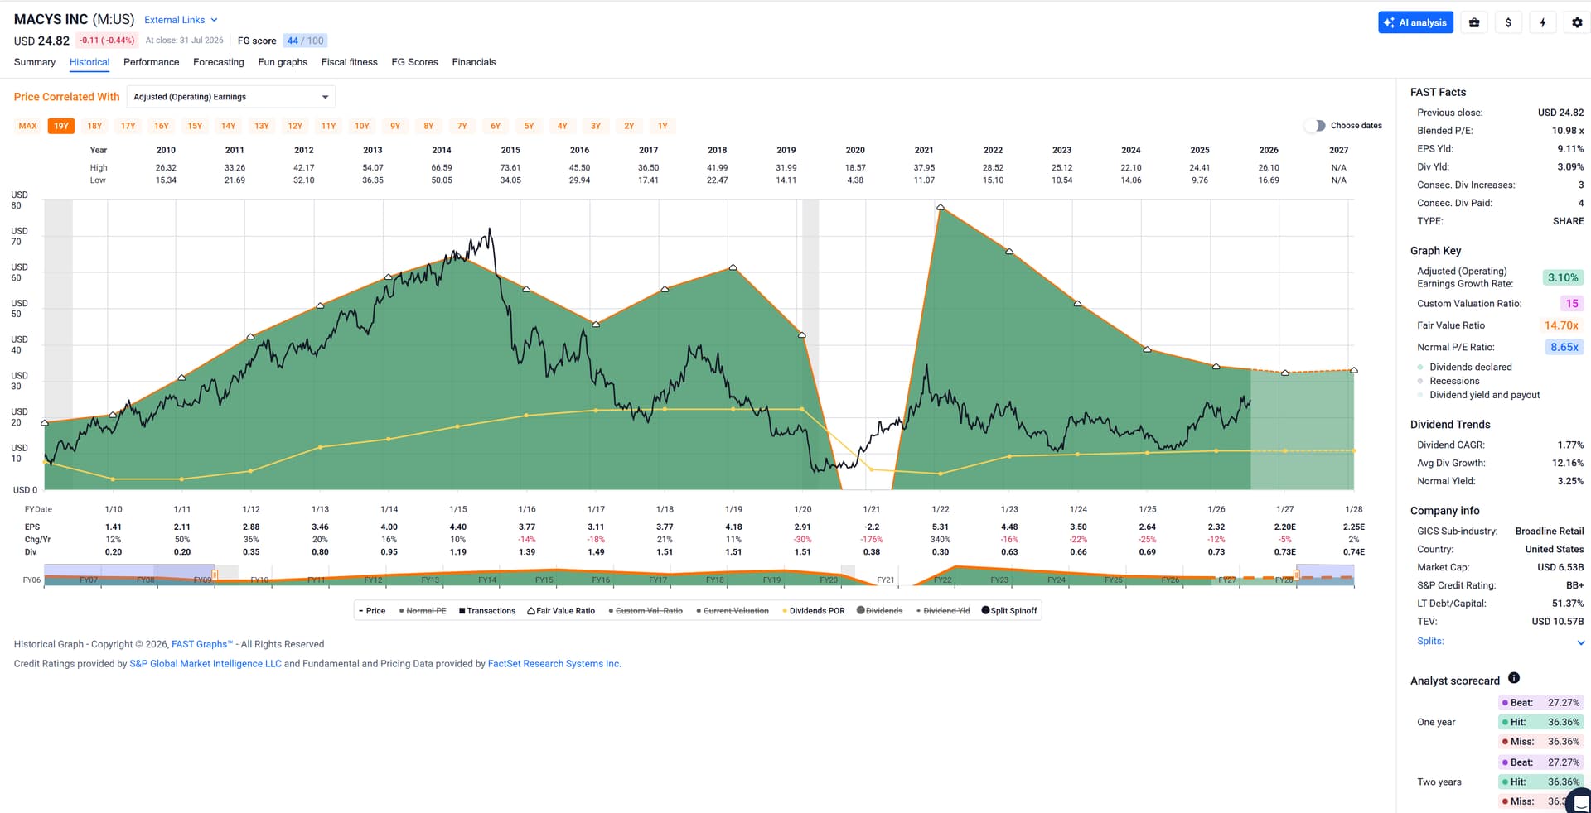This screenshot has height=813, width=1591.
Task: Open the Adjusted (Operating) Earnings dropdown
Action: pos(231,97)
